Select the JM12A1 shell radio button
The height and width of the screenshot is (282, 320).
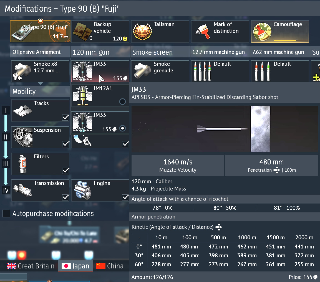tap(122, 102)
